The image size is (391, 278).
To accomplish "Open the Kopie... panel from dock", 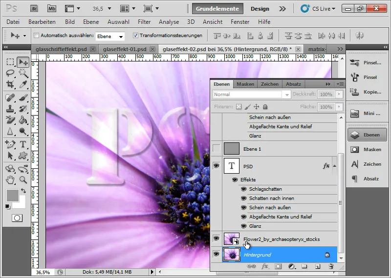I will [x=366, y=92].
